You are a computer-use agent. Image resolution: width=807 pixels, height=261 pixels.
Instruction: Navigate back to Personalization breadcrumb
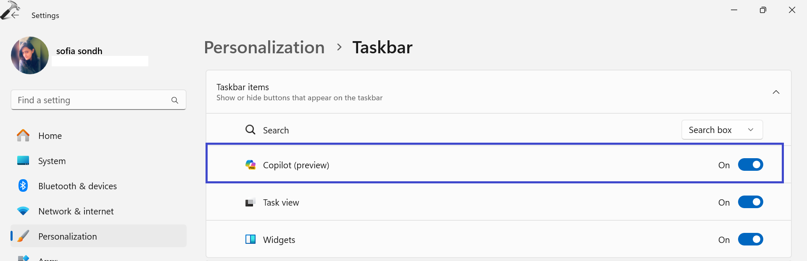(264, 47)
